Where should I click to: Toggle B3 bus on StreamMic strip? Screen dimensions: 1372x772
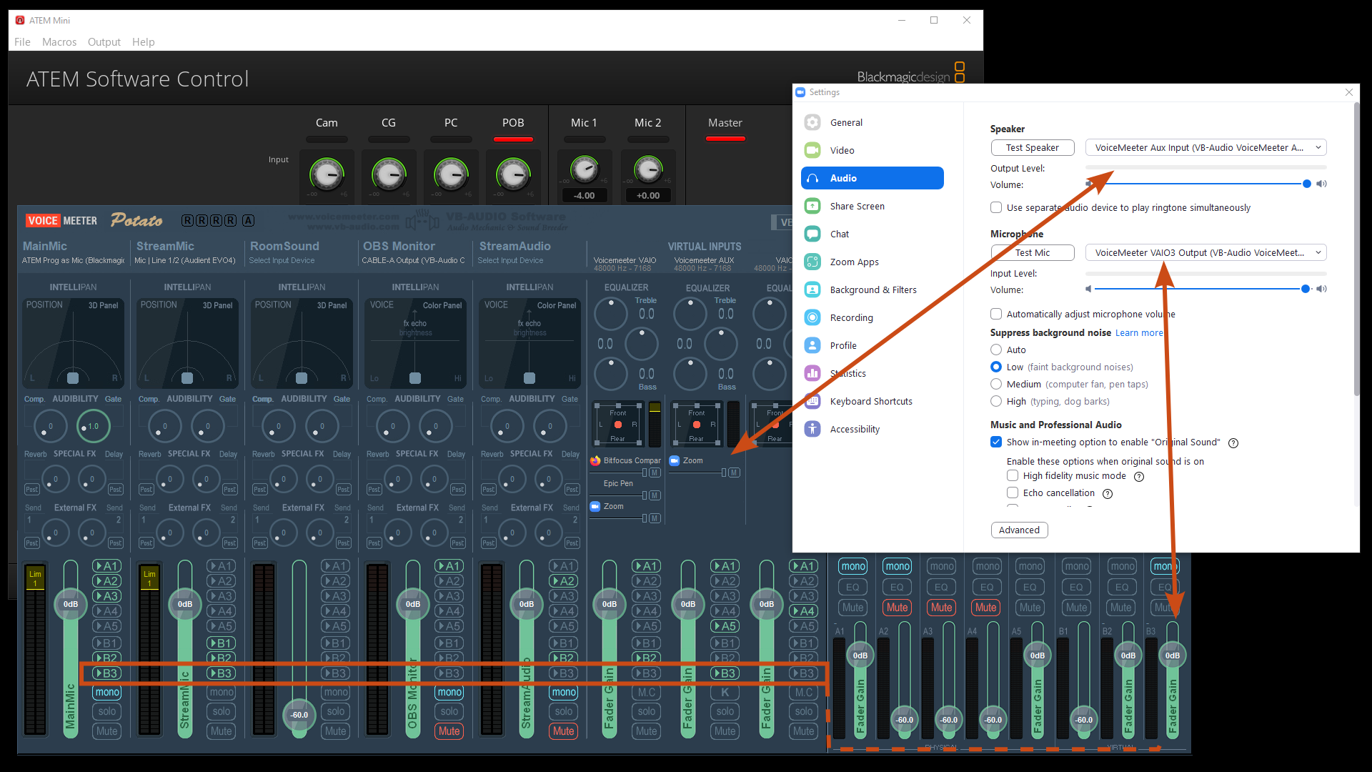coord(221,673)
